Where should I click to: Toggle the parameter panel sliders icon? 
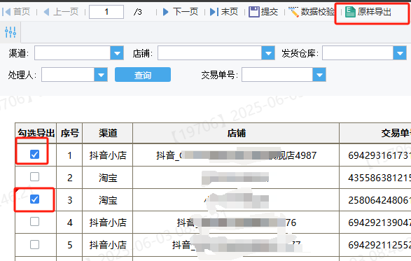point(11,32)
